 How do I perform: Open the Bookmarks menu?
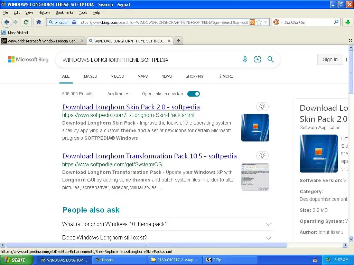(64, 12)
